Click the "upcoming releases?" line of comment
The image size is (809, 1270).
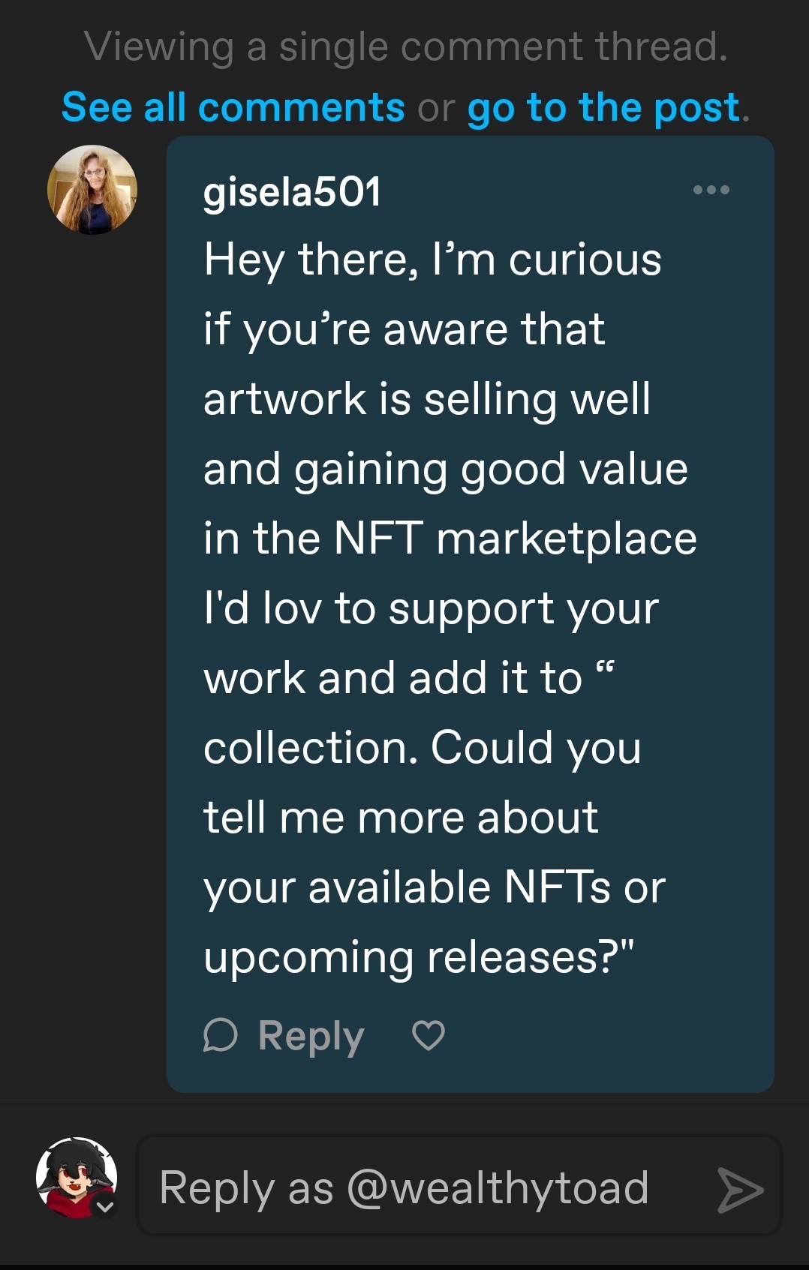tap(419, 957)
